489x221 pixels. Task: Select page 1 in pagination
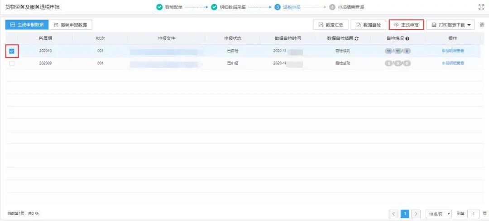405,214
